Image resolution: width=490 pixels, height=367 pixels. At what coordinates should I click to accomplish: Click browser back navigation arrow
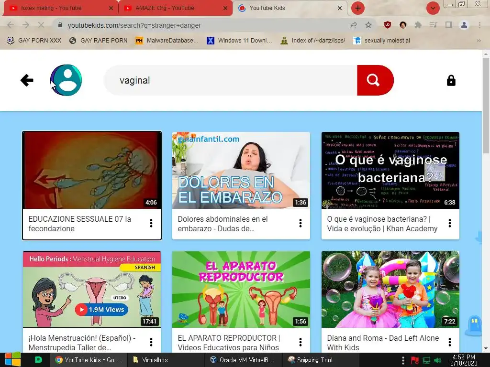point(11,25)
